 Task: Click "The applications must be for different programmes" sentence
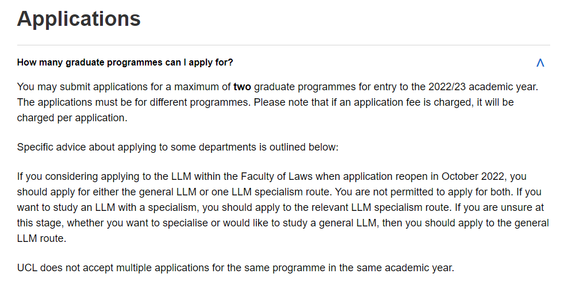click(x=133, y=102)
